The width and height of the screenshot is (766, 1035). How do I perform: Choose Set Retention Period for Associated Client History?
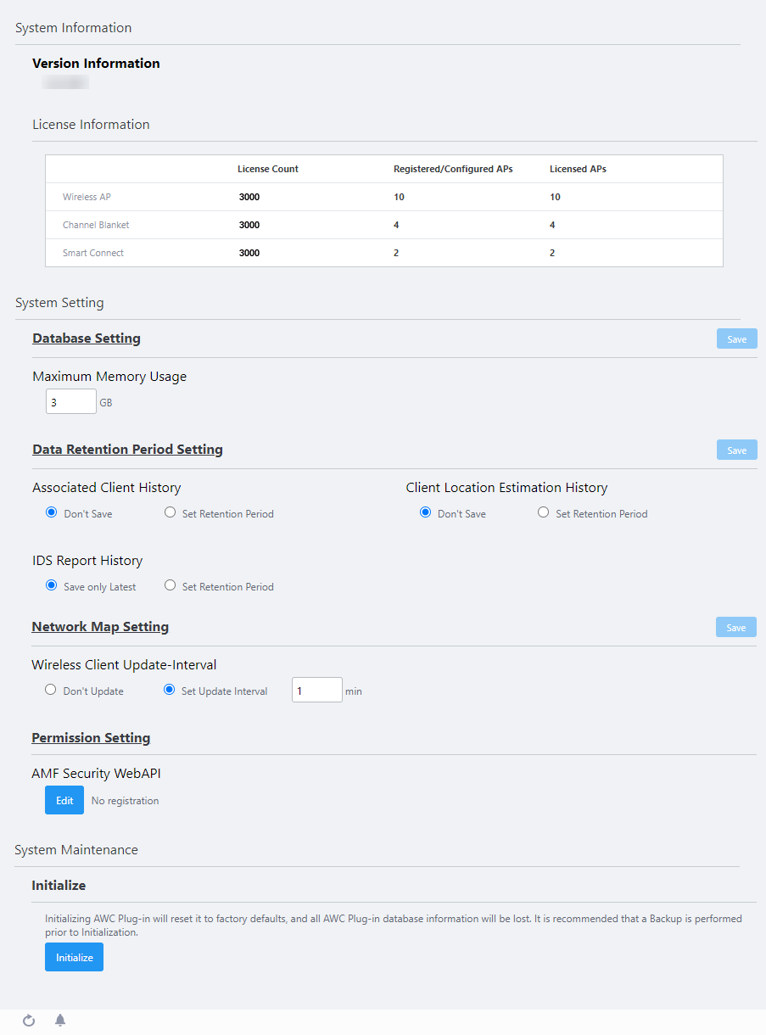171,513
